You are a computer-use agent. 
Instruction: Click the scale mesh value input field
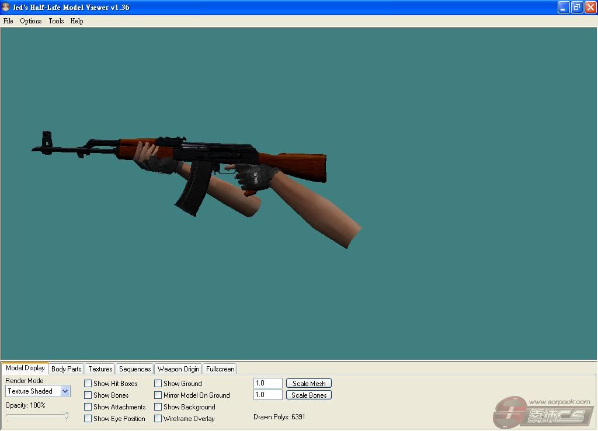(267, 383)
